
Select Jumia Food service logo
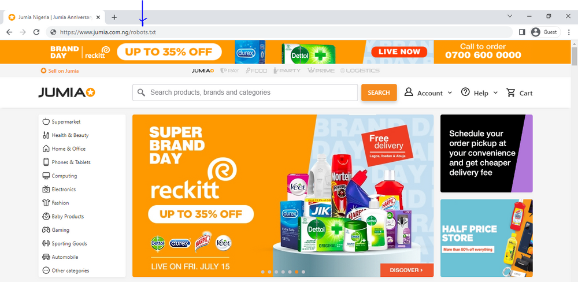coord(256,70)
